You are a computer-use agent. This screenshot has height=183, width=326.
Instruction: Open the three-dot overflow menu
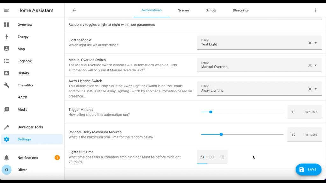tap(315, 10)
